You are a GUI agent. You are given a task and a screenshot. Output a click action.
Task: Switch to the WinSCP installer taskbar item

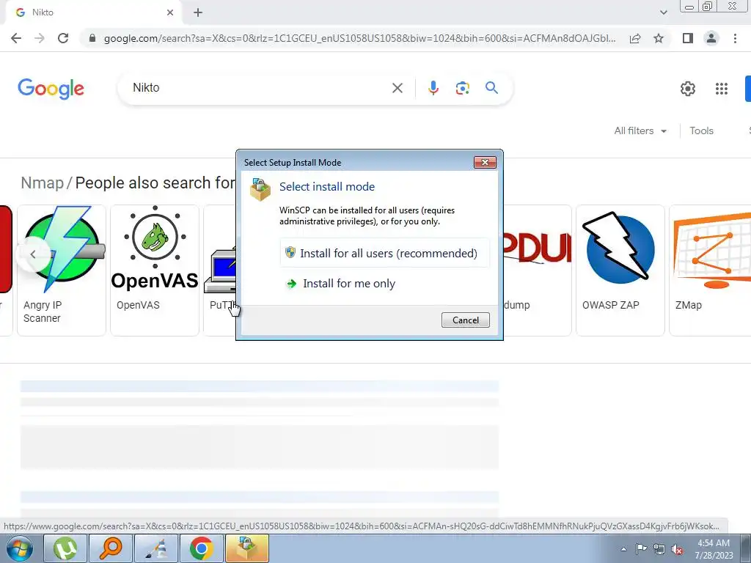click(247, 548)
